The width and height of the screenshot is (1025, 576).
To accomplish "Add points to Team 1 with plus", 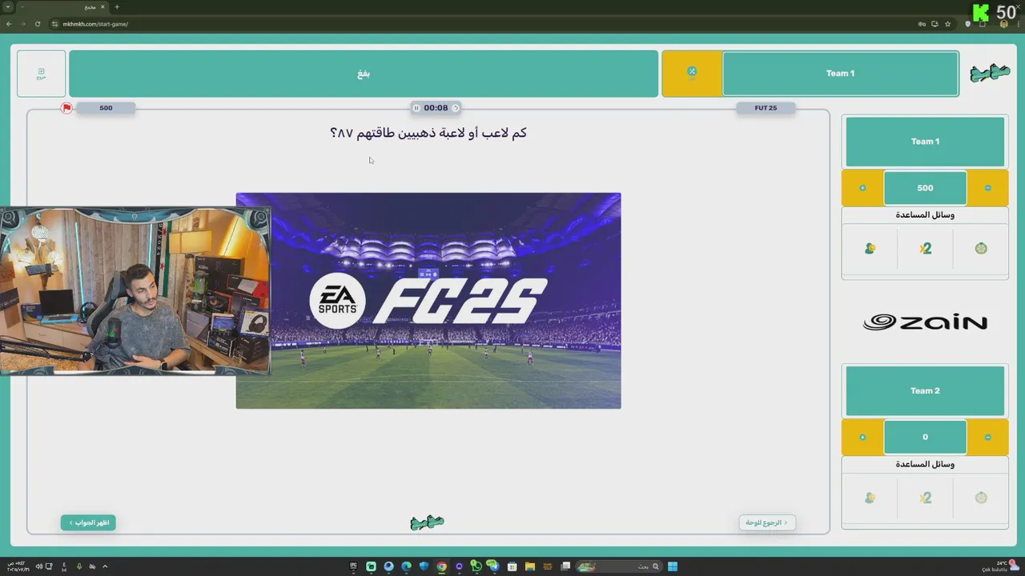I will (x=862, y=188).
